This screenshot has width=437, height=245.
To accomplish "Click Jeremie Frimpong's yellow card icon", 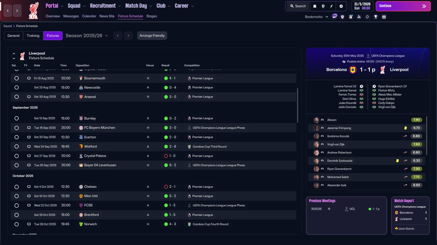I will coord(406,128).
